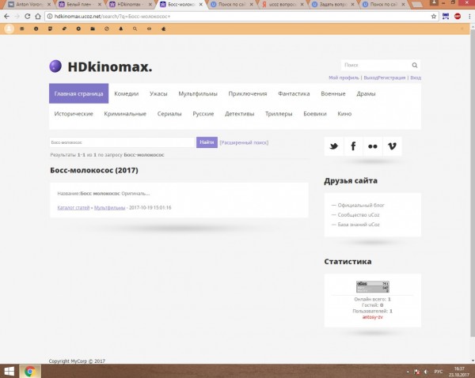Viewport: 475px width, 378px height.
Task: Open the Боевики category
Action: pos(315,114)
